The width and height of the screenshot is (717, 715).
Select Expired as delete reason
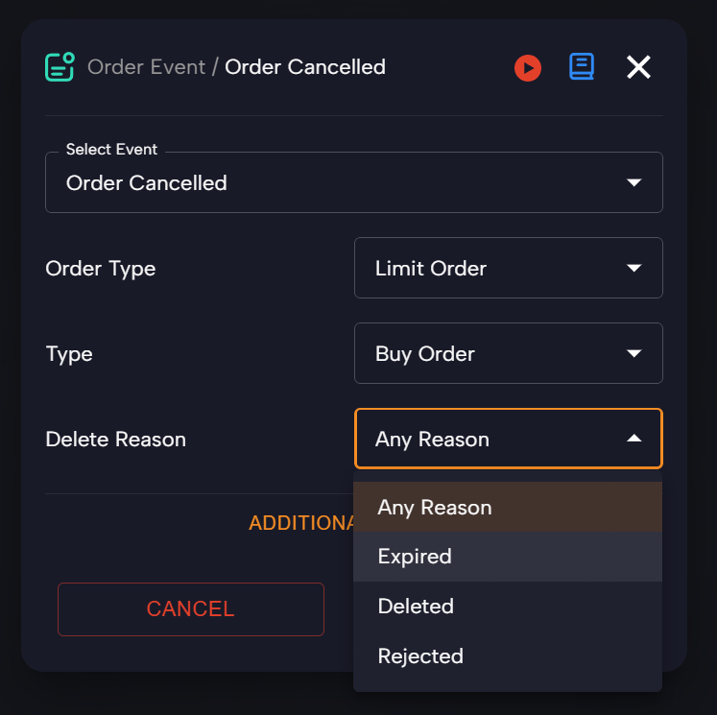[508, 557]
